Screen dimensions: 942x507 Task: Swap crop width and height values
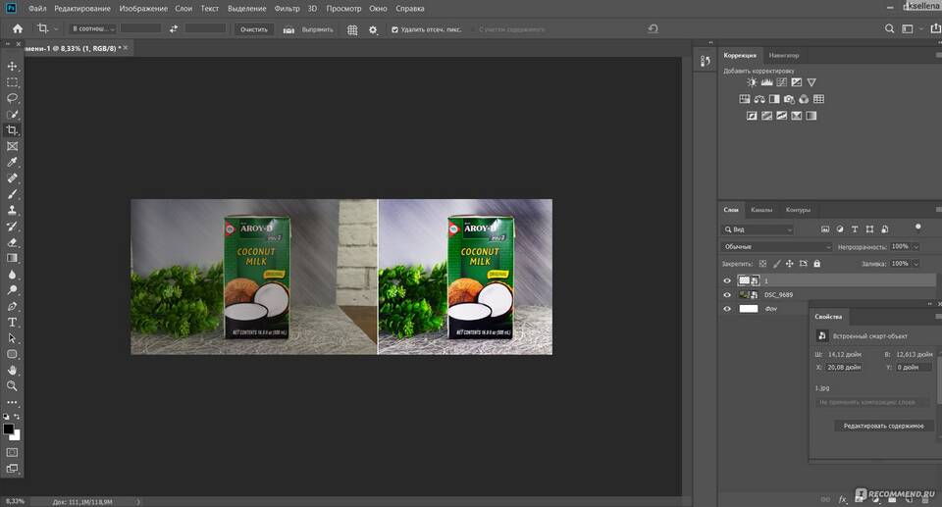pyautogui.click(x=174, y=28)
